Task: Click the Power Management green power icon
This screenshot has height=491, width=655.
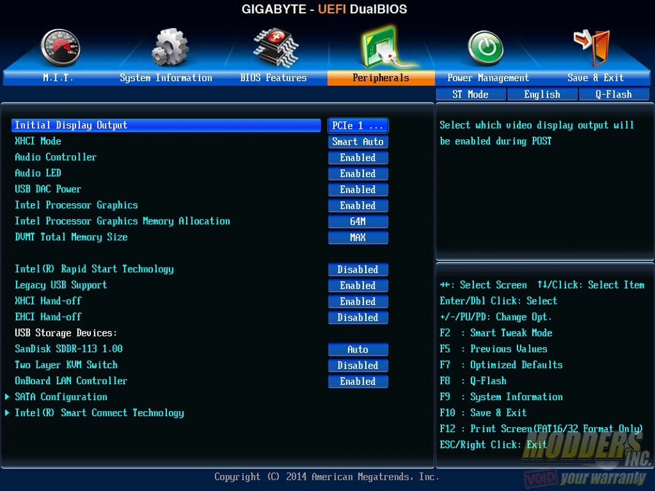Action: (x=486, y=48)
